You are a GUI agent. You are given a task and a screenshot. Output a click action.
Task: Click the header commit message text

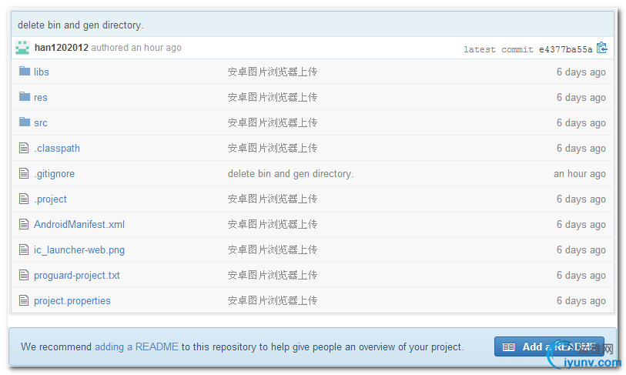click(80, 25)
